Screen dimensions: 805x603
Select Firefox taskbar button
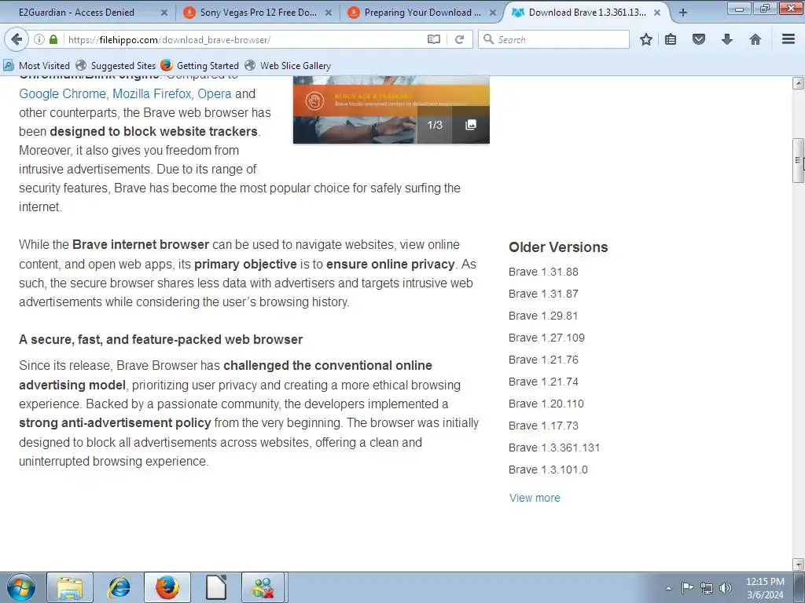[x=167, y=587]
